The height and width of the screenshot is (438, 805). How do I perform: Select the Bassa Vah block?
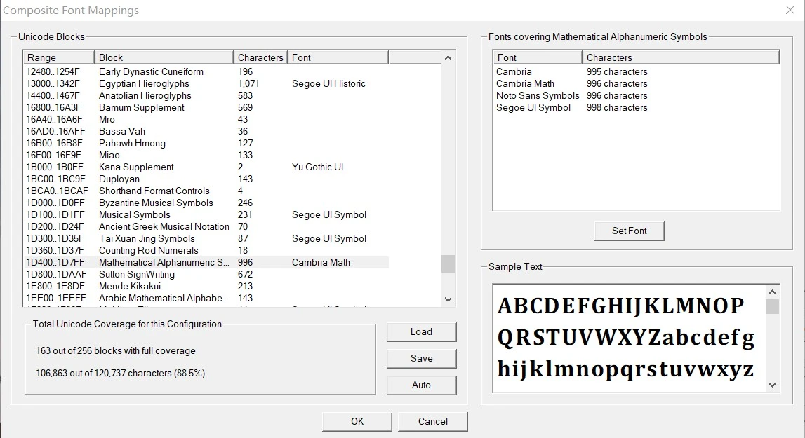[x=206, y=131]
